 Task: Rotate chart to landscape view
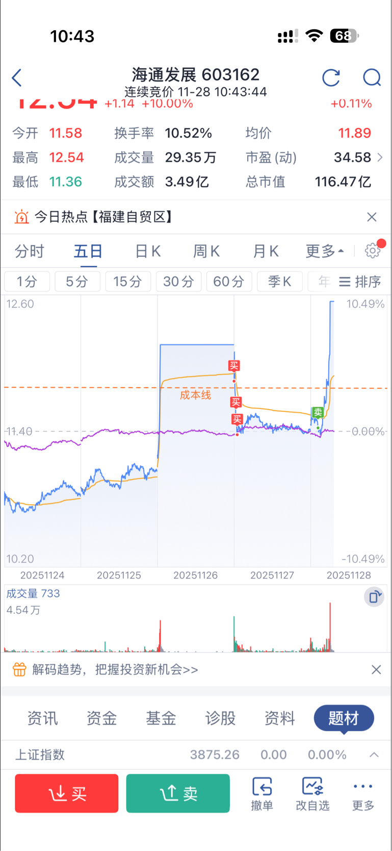click(375, 596)
